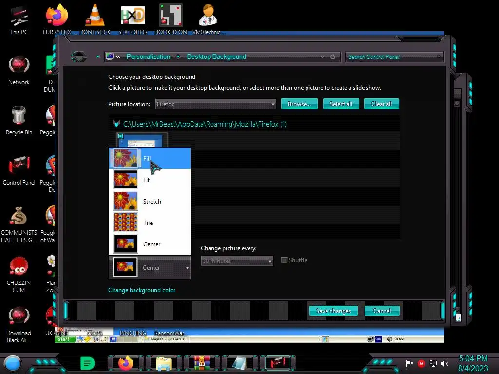Toggle the Shuffle checkbox

pos(284,260)
